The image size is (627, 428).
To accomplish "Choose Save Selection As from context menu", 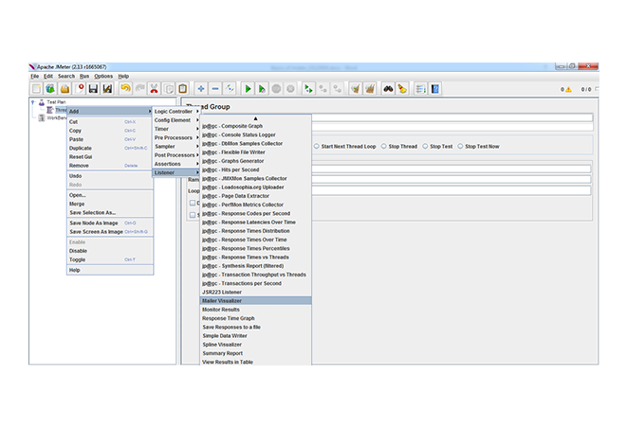I will [110, 213].
